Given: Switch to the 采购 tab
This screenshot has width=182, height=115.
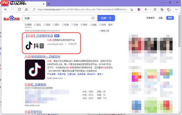Looking at the screenshot, I should [x=102, y=25].
